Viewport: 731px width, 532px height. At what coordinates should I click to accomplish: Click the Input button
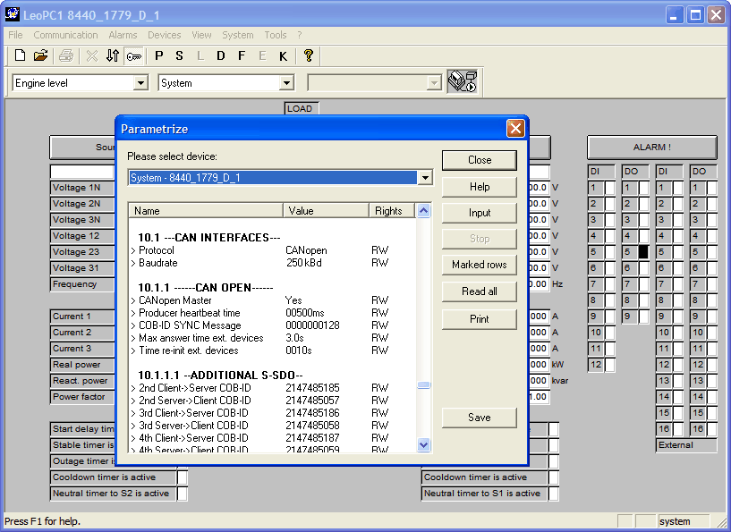click(480, 213)
